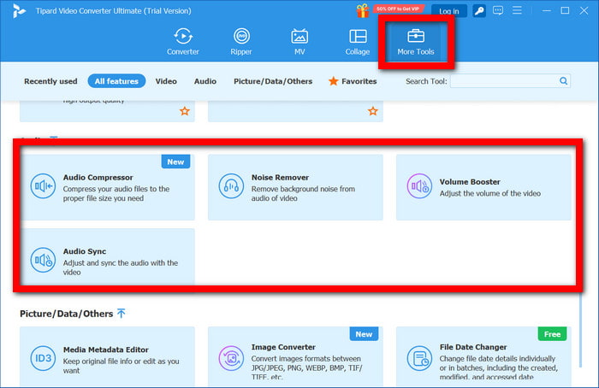Click the Free badge on File Date Changer
The image size is (599, 388).
553,334
